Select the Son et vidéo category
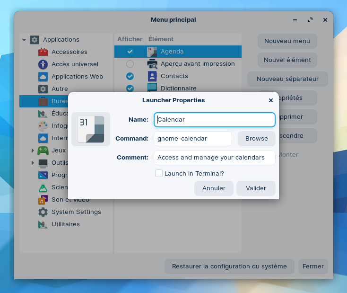The image size is (347, 293). coord(70,200)
